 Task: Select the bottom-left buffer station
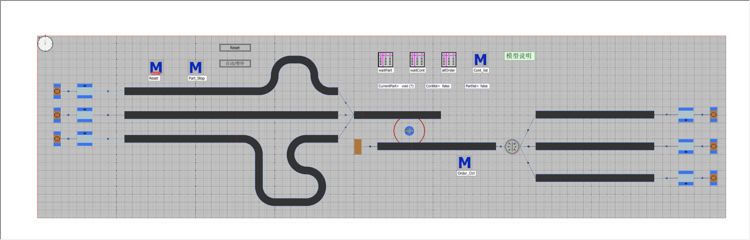85,139
